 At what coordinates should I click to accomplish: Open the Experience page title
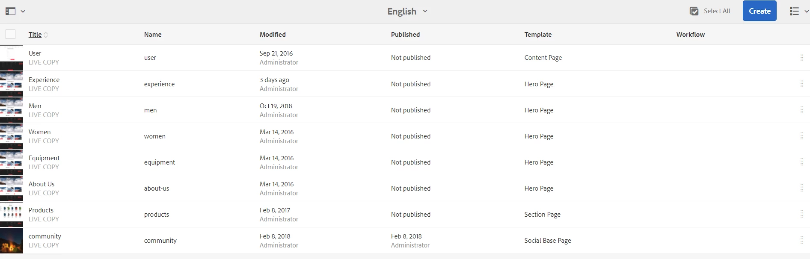click(44, 80)
